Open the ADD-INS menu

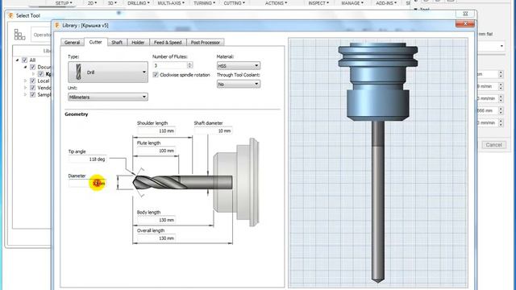386,3
